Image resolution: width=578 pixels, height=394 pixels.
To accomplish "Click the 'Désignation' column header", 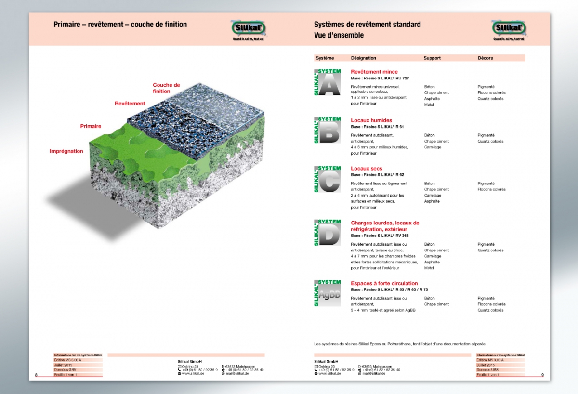I will 364,58.
